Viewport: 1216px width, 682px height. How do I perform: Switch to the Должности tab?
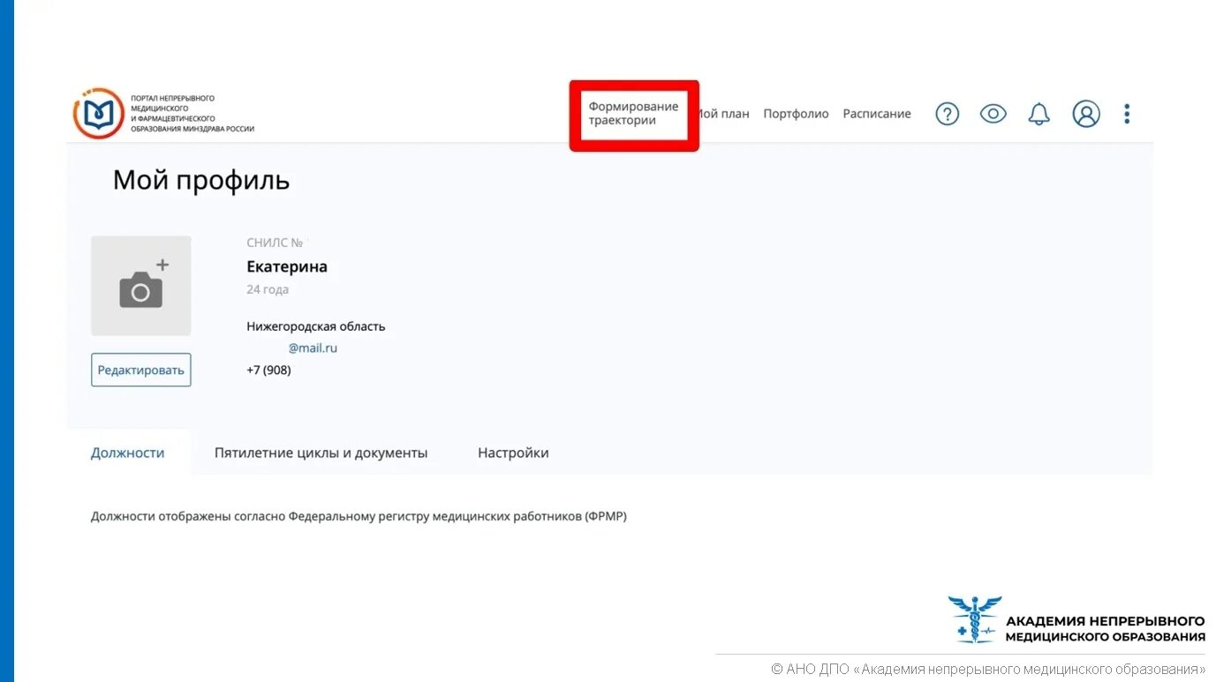pyautogui.click(x=128, y=453)
